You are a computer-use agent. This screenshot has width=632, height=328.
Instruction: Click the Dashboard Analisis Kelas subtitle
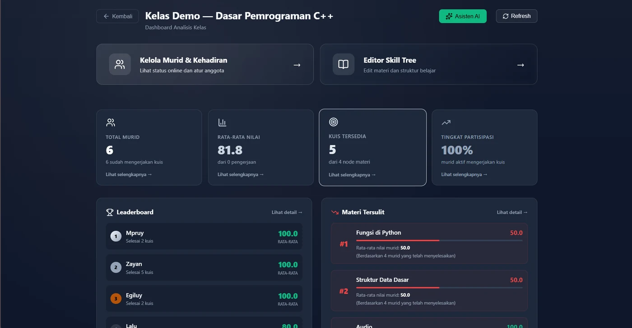176,27
